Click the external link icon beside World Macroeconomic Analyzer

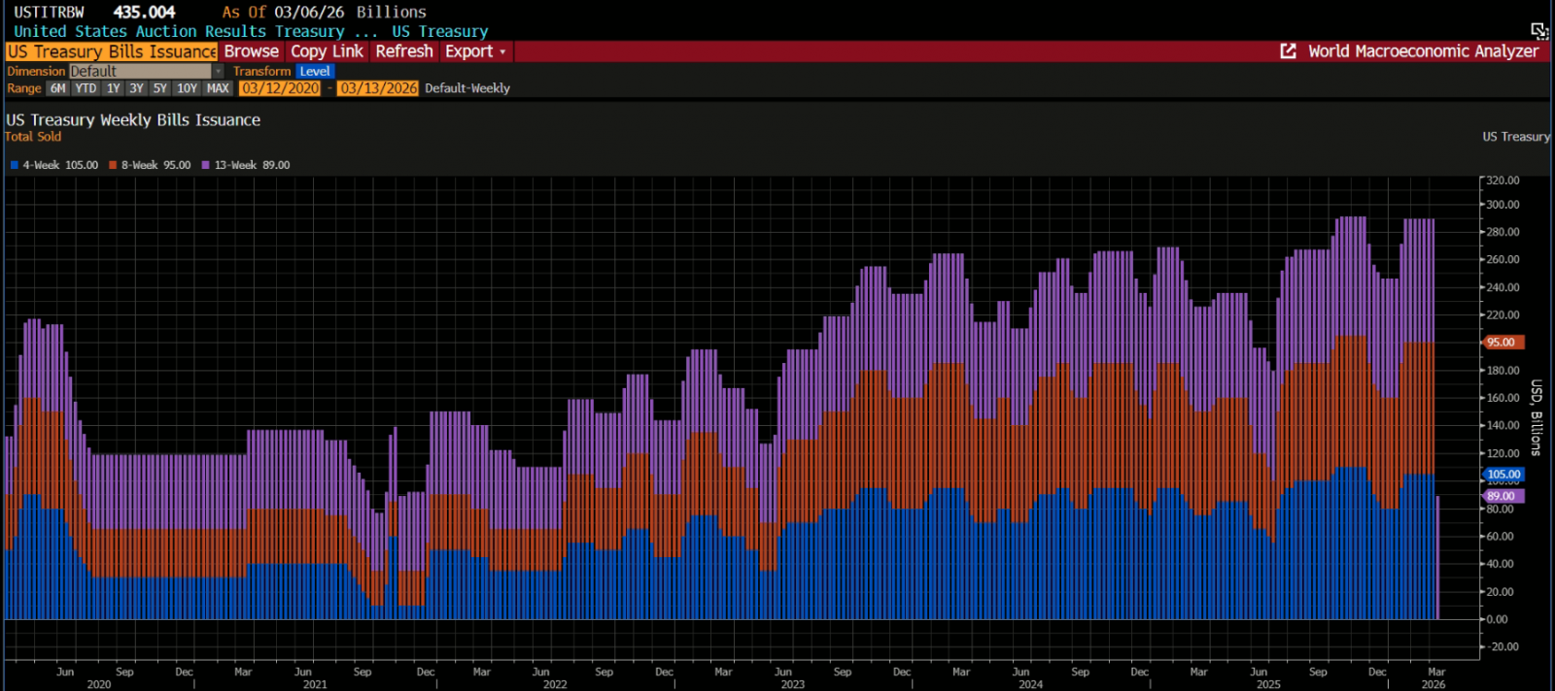pos(1289,51)
